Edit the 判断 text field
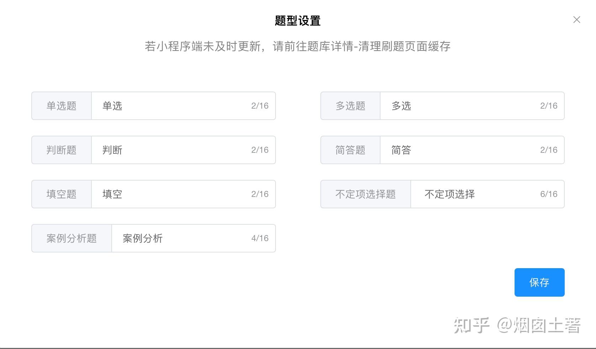 [171, 150]
